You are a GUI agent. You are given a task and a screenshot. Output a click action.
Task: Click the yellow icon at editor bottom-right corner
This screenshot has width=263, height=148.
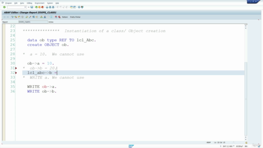pyautogui.click(x=246, y=143)
